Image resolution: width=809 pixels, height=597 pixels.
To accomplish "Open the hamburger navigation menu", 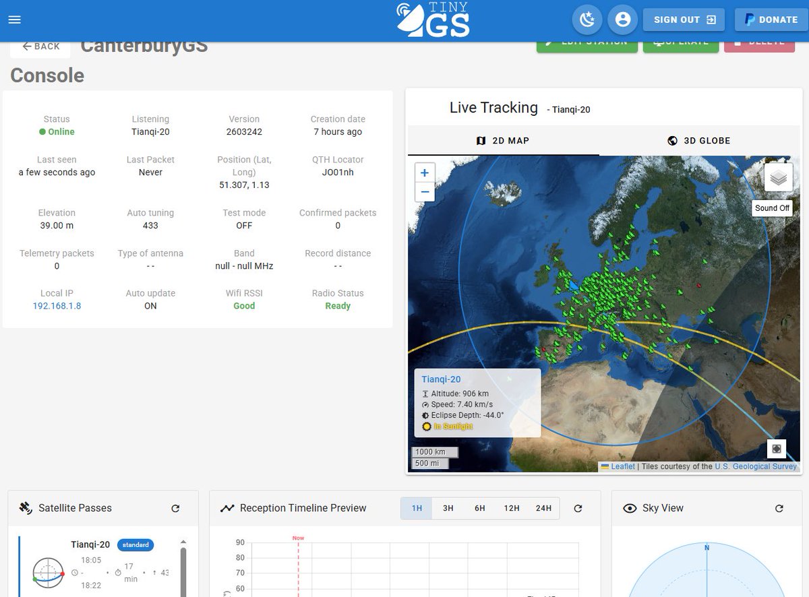I will point(15,20).
